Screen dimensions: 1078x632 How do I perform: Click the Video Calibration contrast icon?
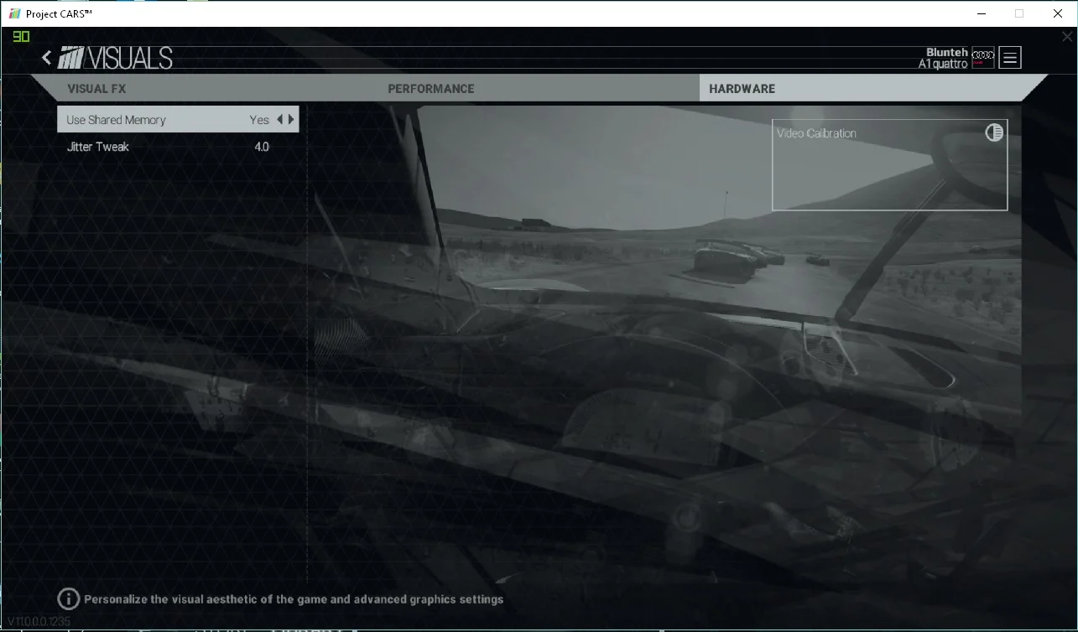[994, 132]
